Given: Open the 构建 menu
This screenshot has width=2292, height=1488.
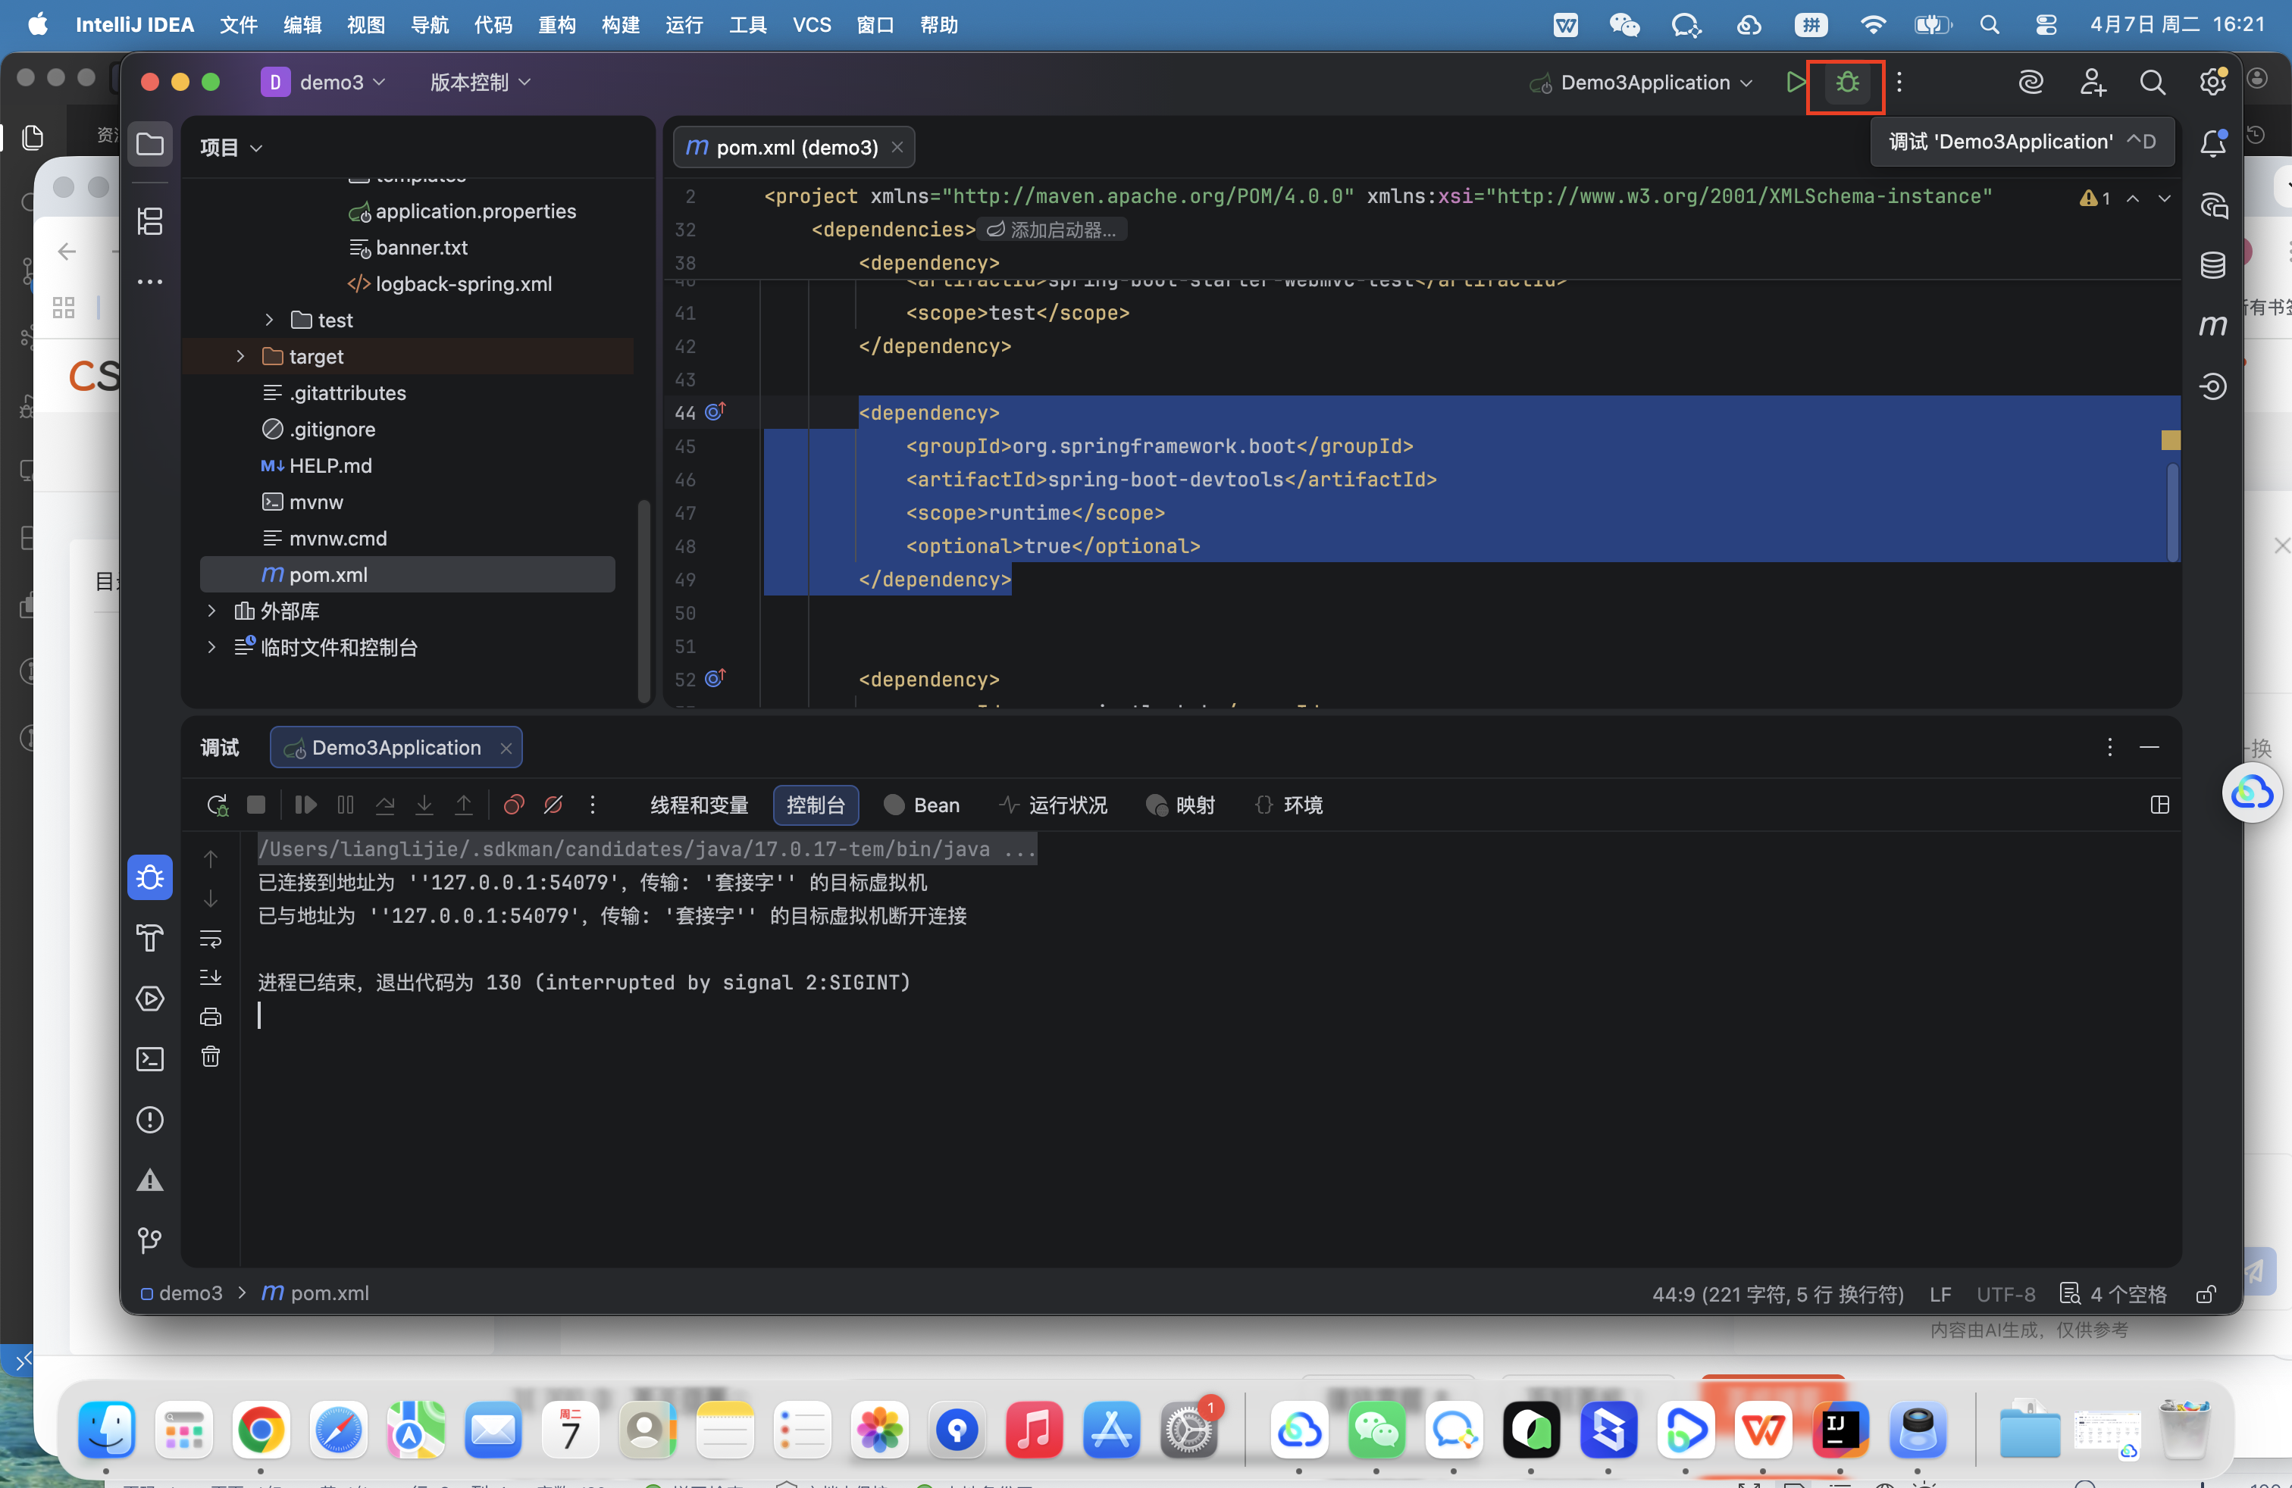Looking at the screenshot, I should pos(620,25).
